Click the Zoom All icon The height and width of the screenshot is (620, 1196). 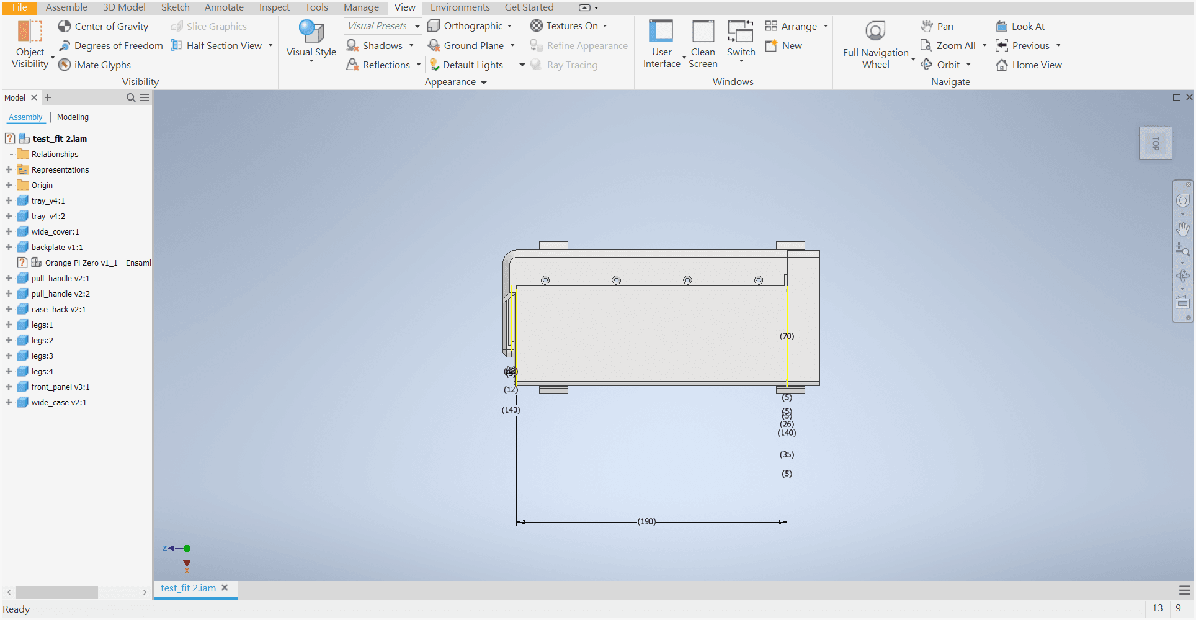click(949, 45)
